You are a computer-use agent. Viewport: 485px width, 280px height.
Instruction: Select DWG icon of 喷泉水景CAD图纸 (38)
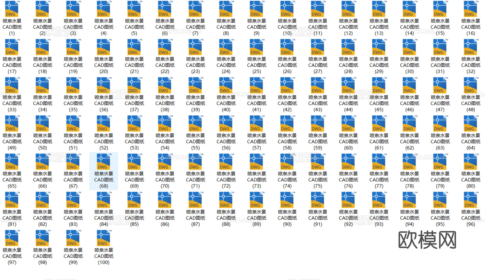(x=165, y=85)
